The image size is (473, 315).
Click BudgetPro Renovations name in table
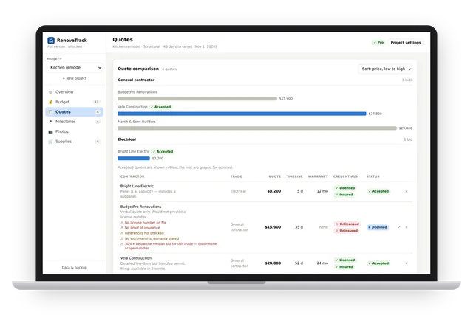[x=140, y=207]
